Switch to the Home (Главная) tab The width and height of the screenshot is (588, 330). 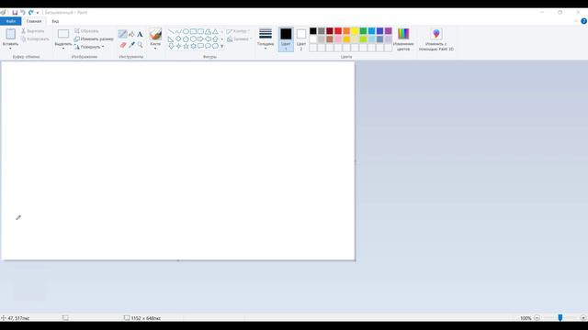pos(34,21)
